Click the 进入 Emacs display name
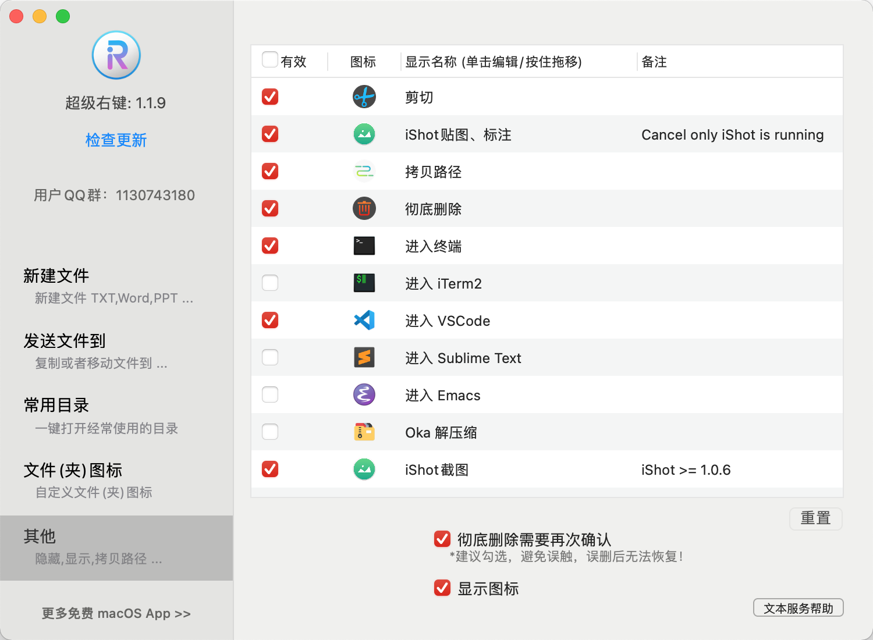This screenshot has width=873, height=640. coord(443,395)
